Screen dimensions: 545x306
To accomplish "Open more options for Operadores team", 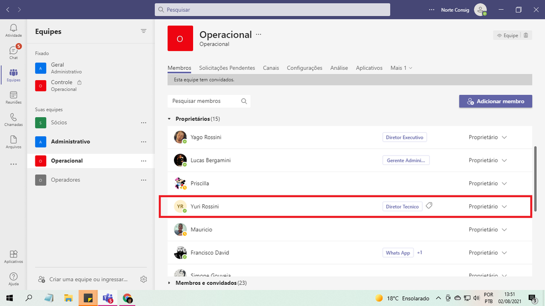I will [x=143, y=180].
